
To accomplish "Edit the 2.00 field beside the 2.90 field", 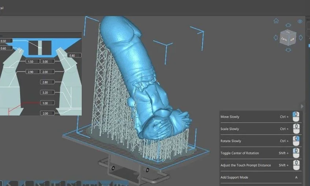I will click(47, 72).
